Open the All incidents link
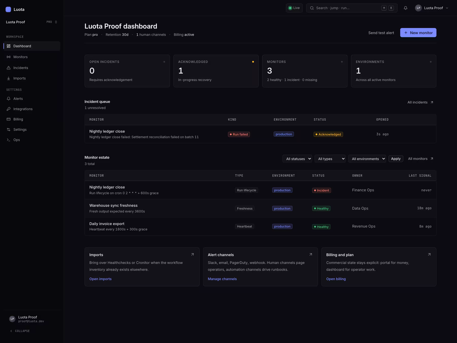The width and height of the screenshot is (457, 343). pos(420,102)
